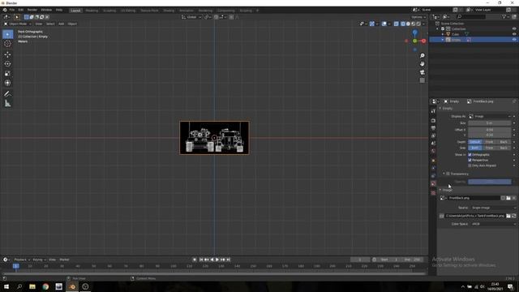Set Depth to Back
The width and height of the screenshot is (519, 292).
(x=504, y=142)
